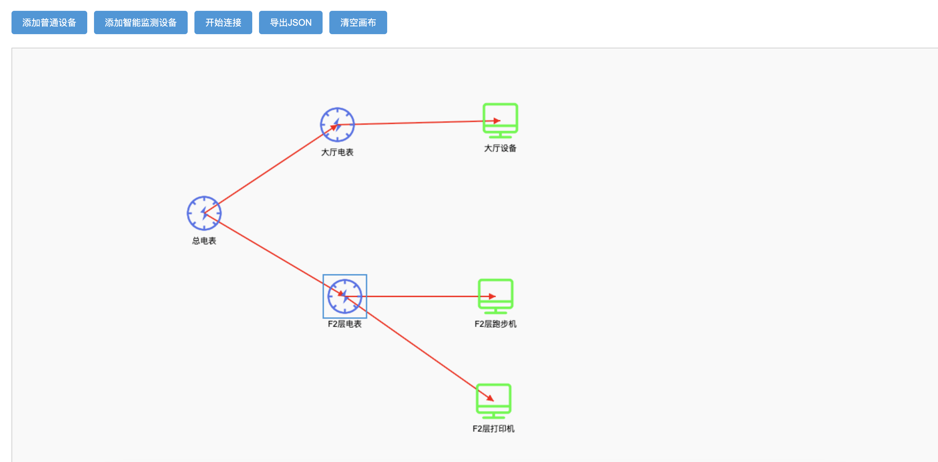This screenshot has width=938, height=462.
Task: Click the F2层电表 label text
Action: [345, 324]
